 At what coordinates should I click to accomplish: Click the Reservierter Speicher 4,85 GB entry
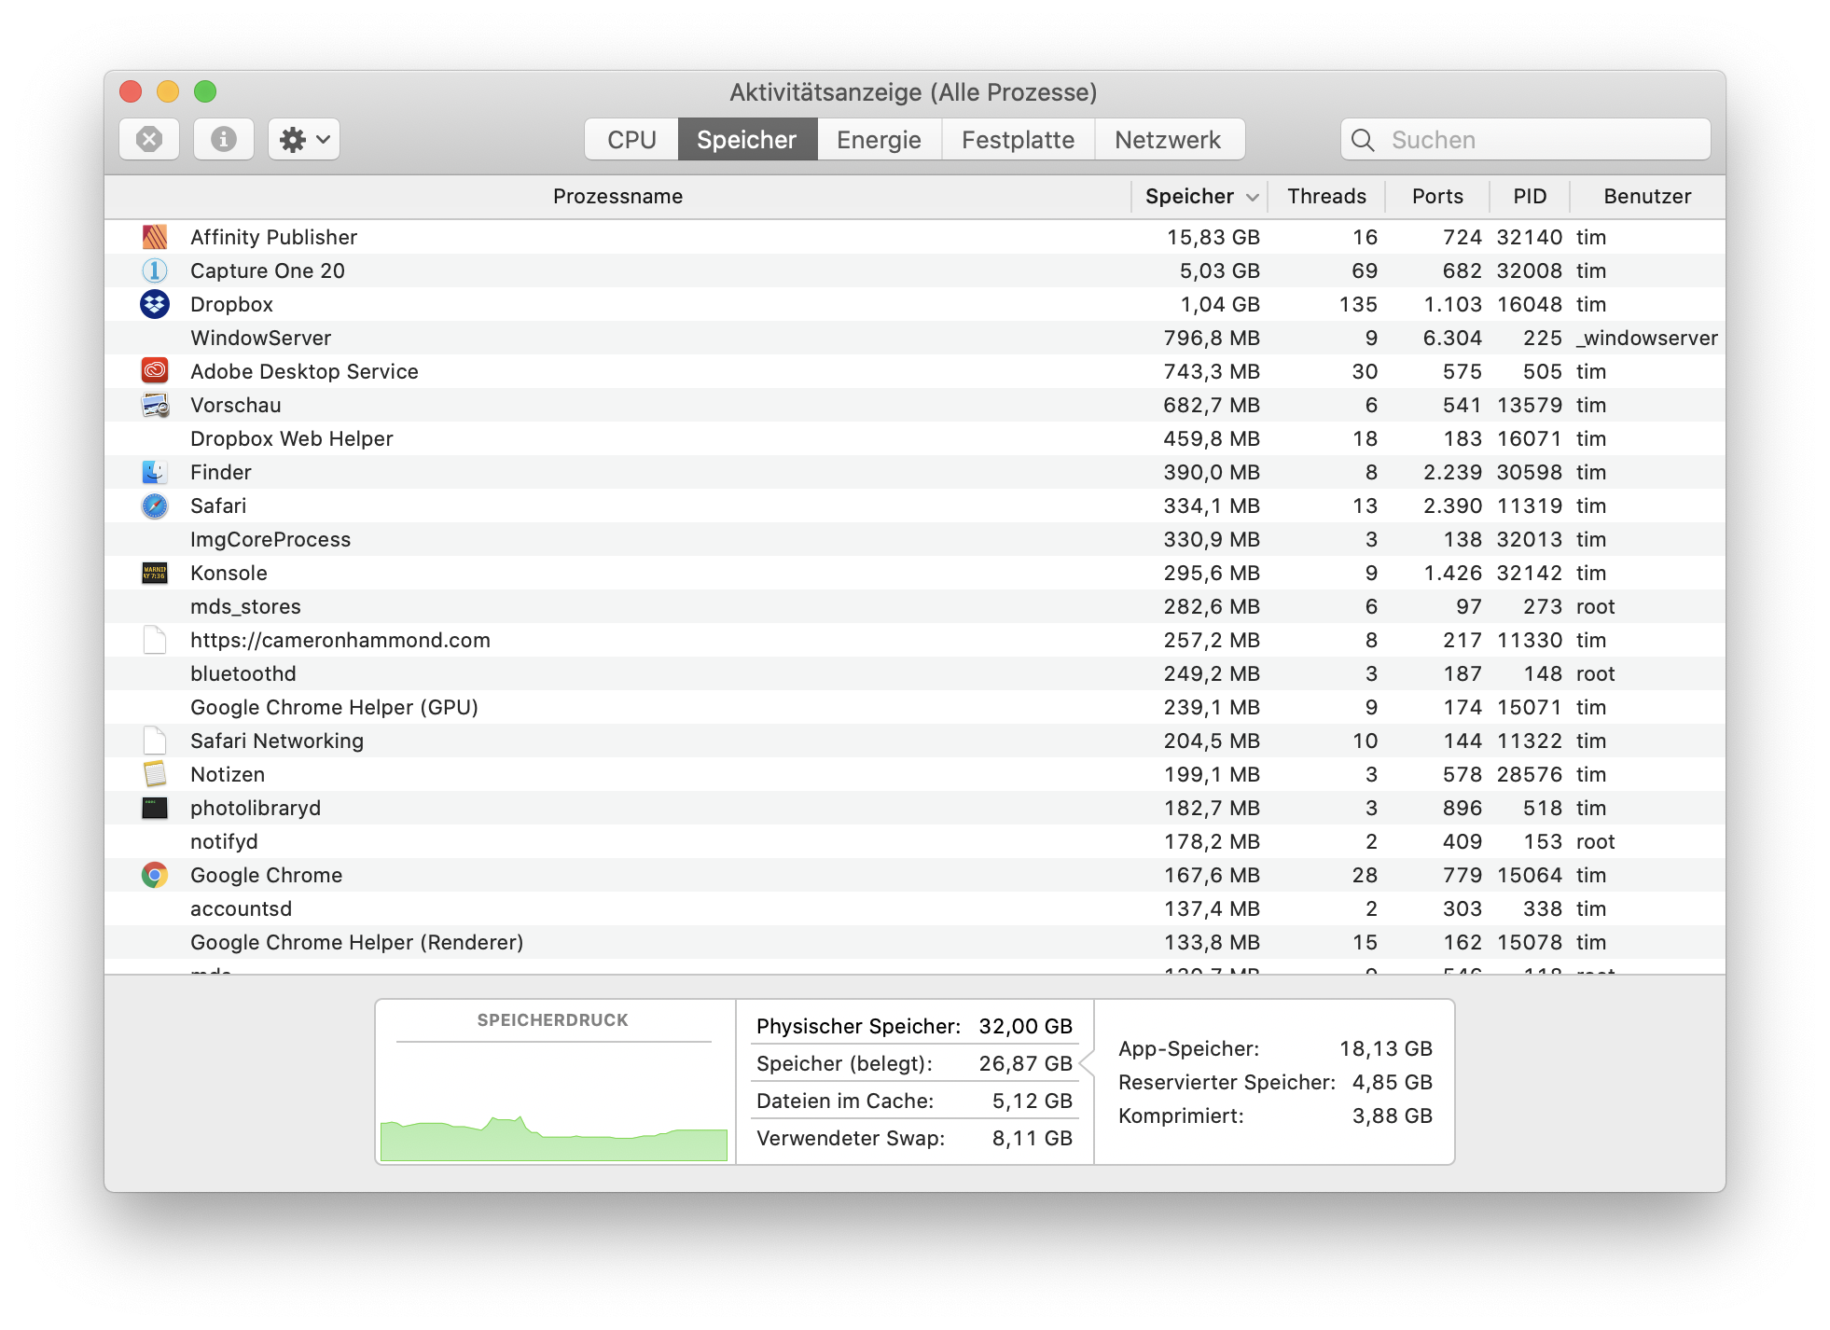click(x=1275, y=1082)
